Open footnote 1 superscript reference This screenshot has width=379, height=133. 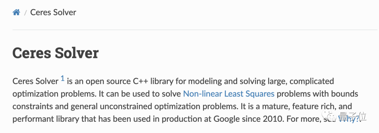[x=62, y=78]
